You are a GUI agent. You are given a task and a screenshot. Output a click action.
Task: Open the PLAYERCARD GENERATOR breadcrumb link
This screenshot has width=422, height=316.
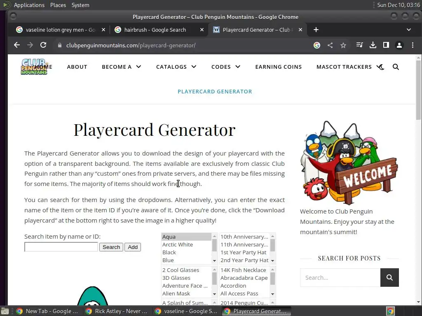point(215,91)
